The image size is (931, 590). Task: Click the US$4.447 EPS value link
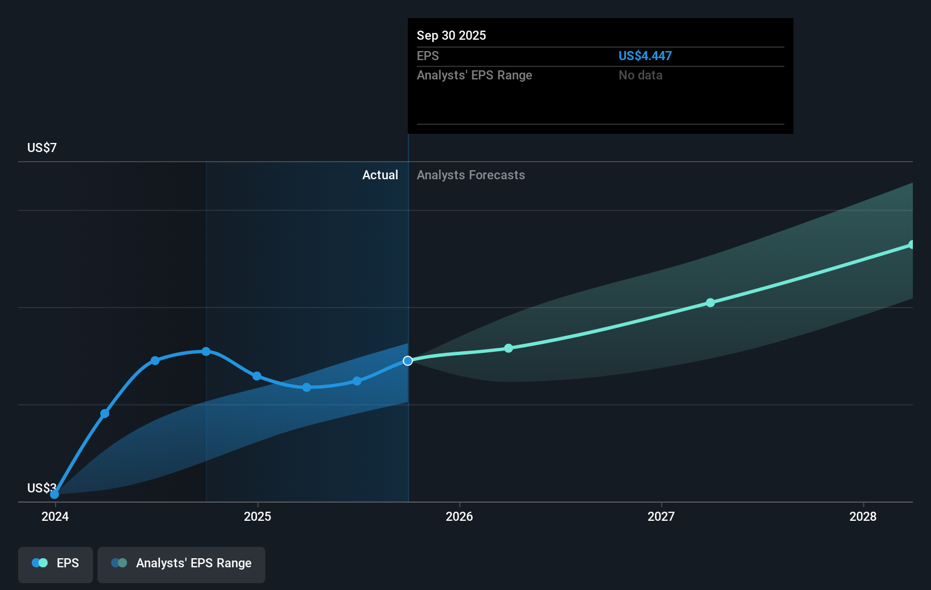[645, 56]
